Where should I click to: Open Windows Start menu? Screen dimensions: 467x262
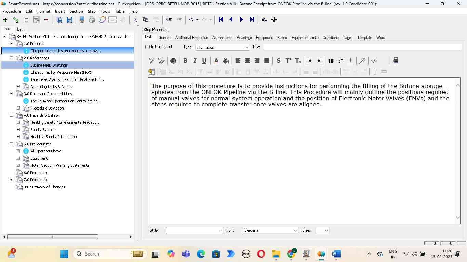(64, 254)
